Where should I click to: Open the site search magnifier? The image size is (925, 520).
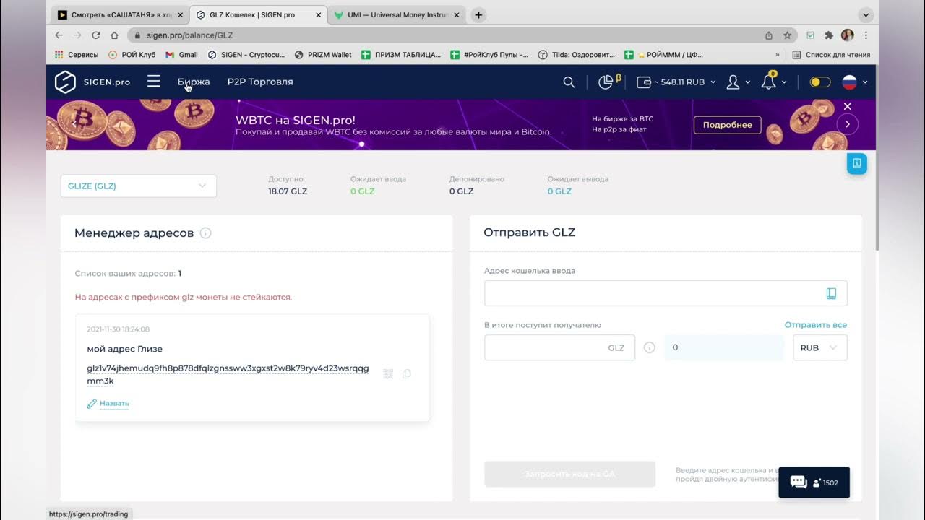tap(569, 82)
